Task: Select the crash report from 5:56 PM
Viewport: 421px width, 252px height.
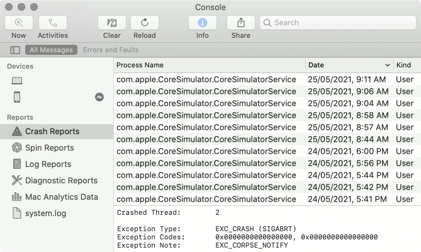Action: [x=267, y=163]
